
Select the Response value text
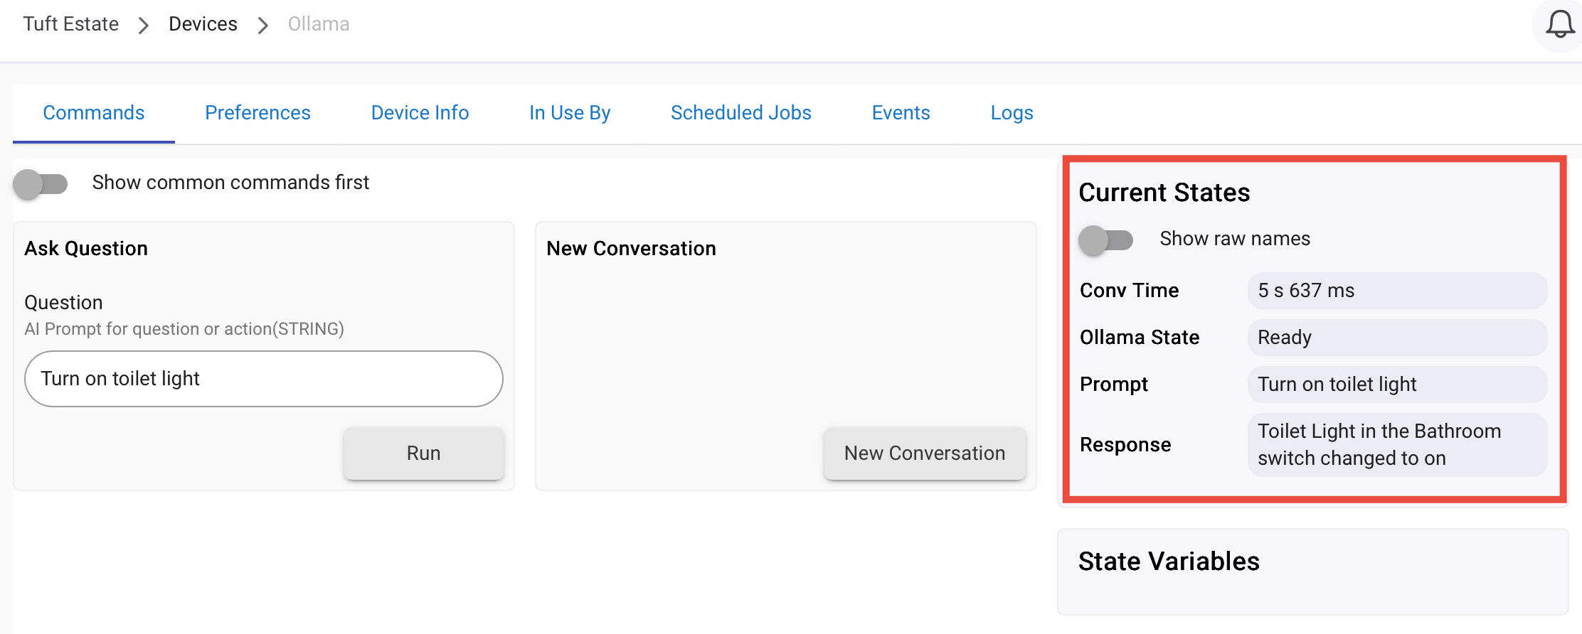pos(1397,445)
